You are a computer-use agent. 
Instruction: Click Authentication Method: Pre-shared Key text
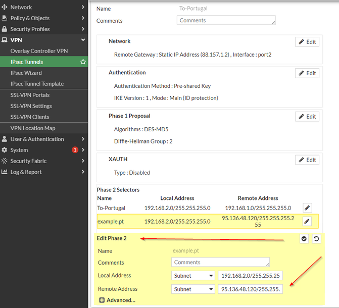(162, 86)
